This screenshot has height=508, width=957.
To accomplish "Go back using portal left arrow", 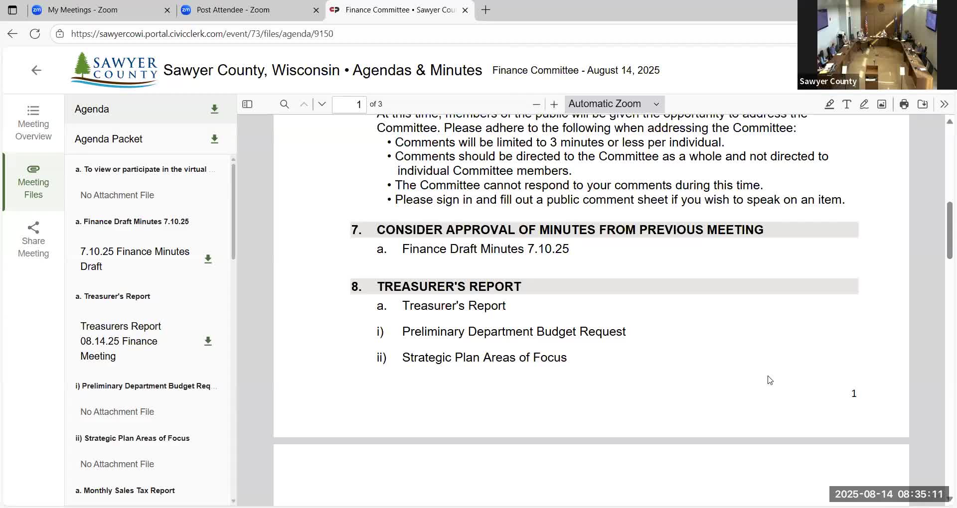I will (36, 70).
